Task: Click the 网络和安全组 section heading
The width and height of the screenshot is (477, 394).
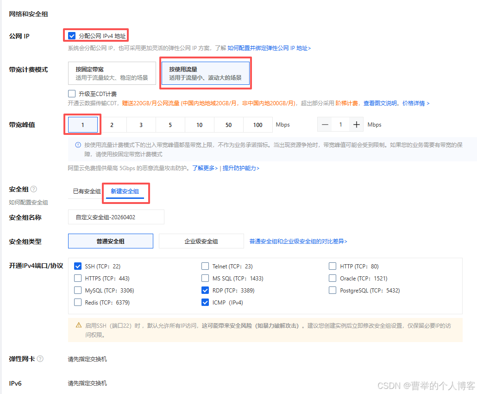Action: pyautogui.click(x=28, y=14)
